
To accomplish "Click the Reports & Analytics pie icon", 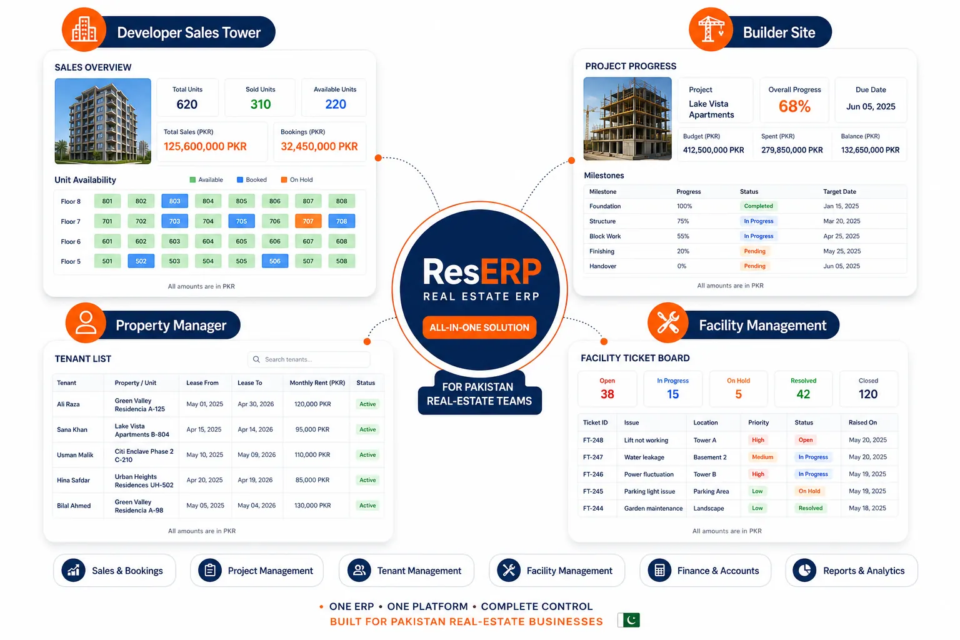I will pos(804,570).
